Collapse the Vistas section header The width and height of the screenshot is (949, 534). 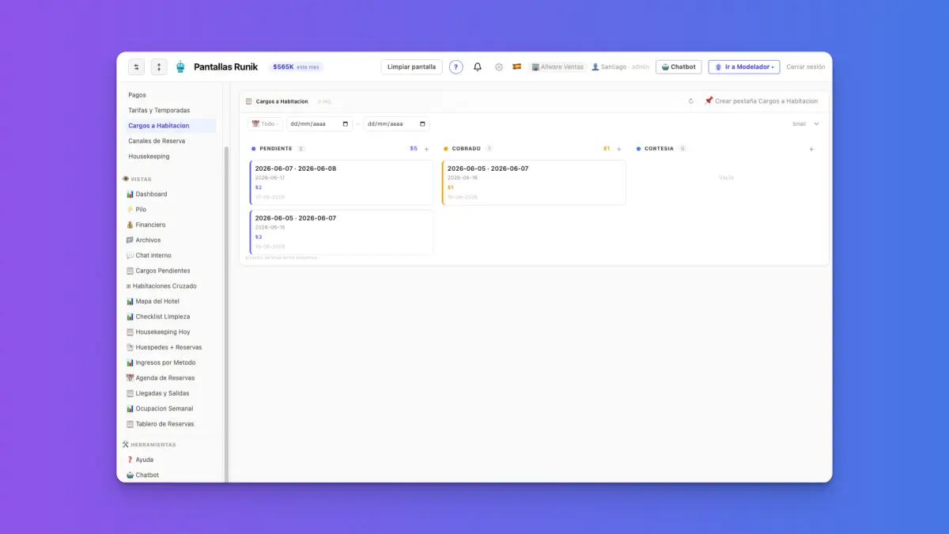click(138, 179)
